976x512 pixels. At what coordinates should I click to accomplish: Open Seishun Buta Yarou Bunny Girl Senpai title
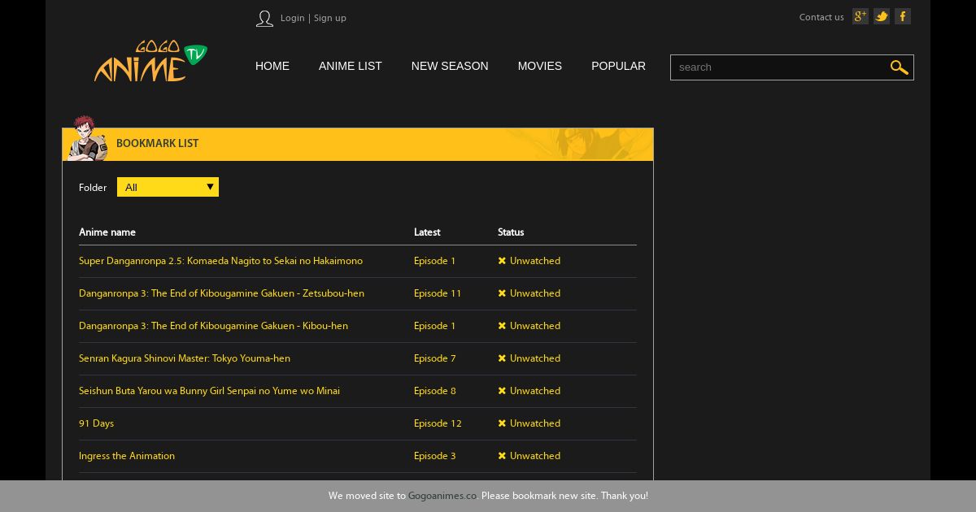click(x=209, y=391)
